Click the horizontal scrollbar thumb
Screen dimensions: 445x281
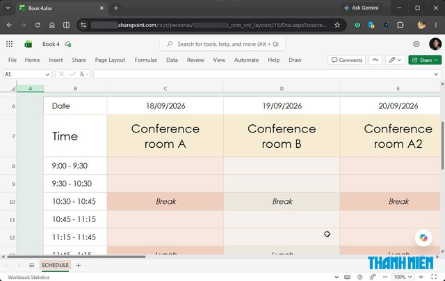[x=76, y=257]
